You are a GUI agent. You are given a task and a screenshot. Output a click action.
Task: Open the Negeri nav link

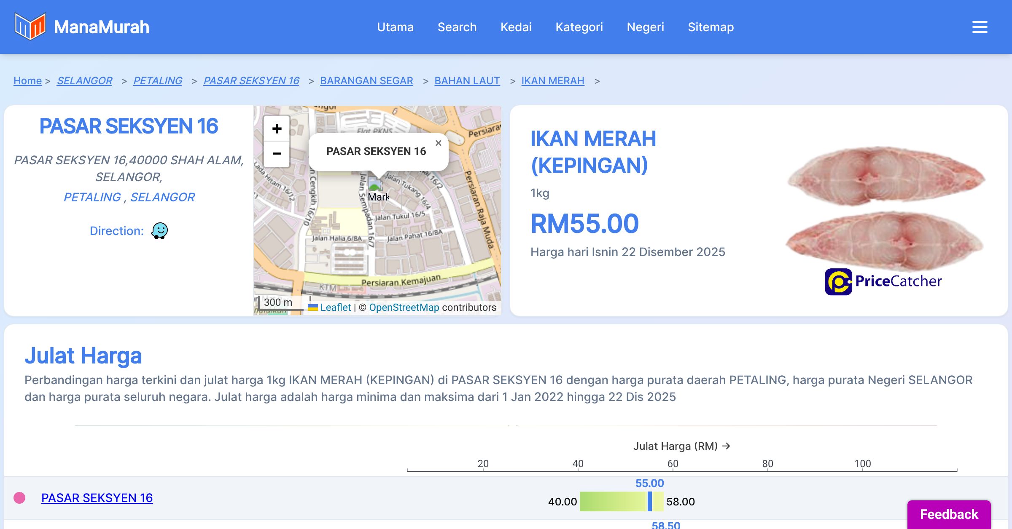click(x=645, y=27)
